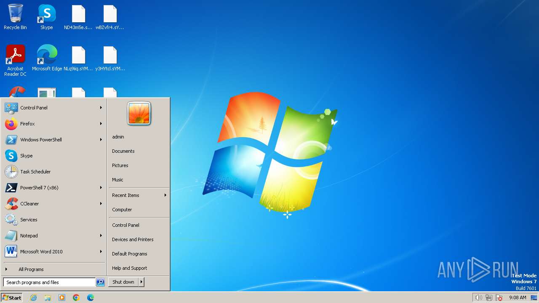Viewport: 539px width, 303px height.
Task: Open Acrobat Reader DC desktop shortcut
Action: tap(15, 61)
